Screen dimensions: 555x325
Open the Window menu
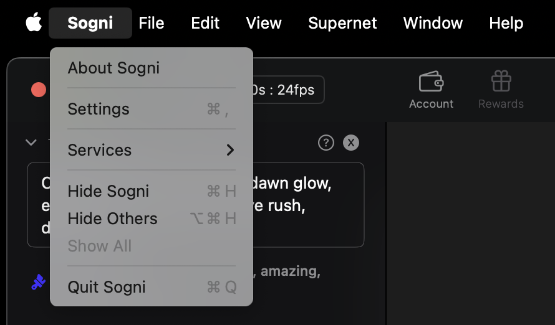[433, 24]
